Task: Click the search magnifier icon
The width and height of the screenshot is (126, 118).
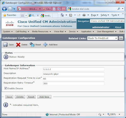Action: click(x=119, y=9)
